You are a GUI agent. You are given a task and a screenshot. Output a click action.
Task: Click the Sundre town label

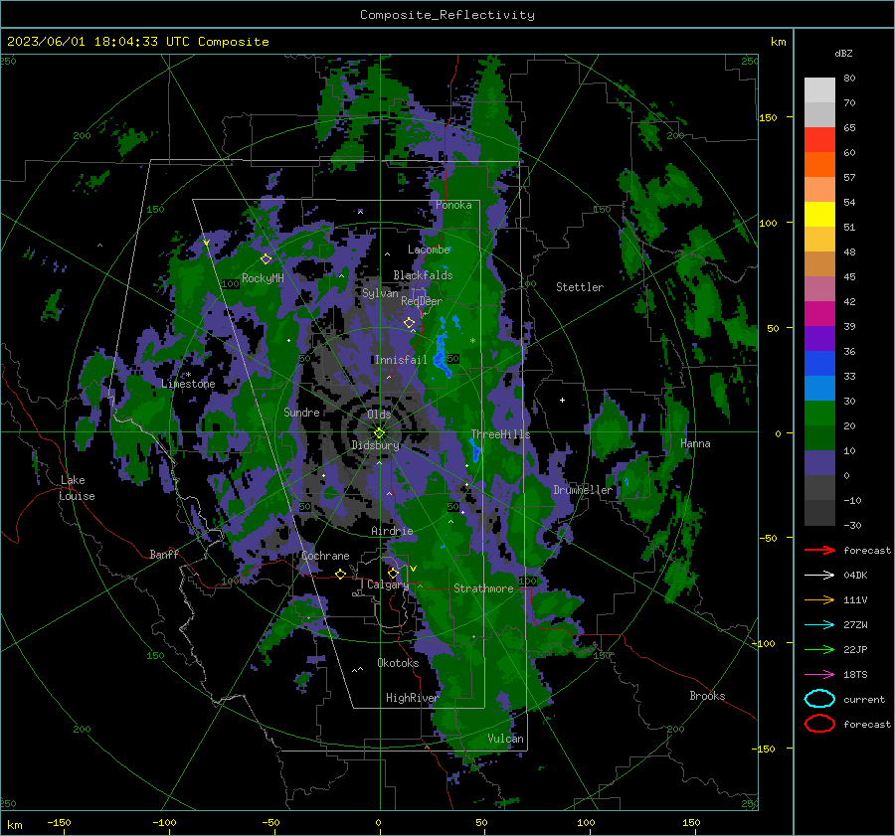click(x=301, y=412)
